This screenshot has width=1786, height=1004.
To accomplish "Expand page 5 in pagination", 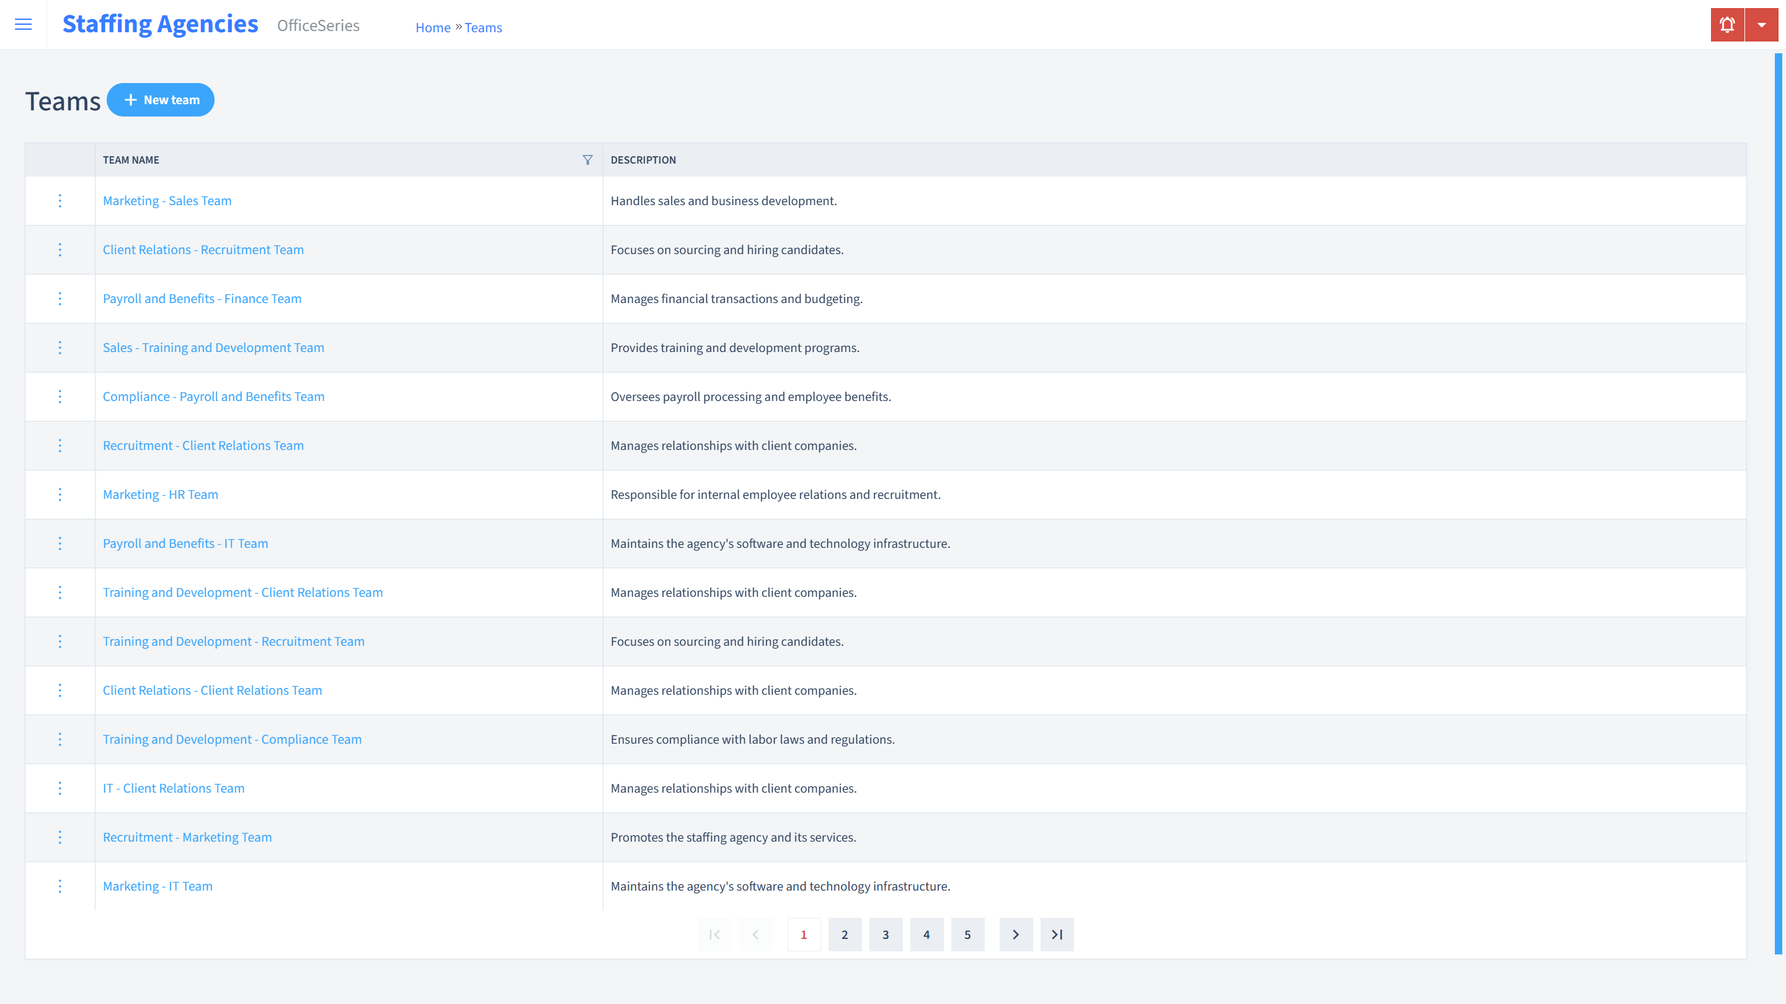I will pyautogui.click(x=968, y=934).
